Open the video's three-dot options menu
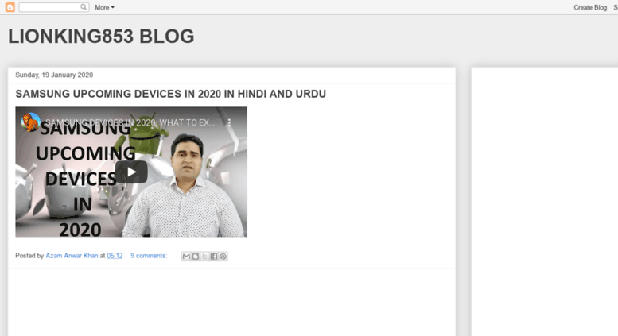 (229, 122)
